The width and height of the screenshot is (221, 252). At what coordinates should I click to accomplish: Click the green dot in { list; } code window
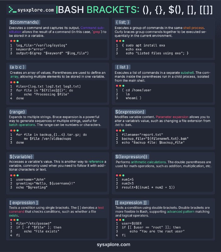click(x=123, y=41)
